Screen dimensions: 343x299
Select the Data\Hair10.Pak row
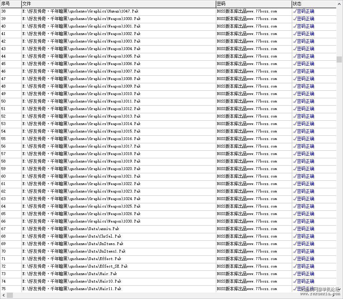168,281
